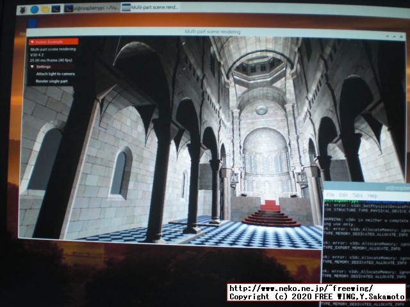The width and height of the screenshot is (410, 307).
Task: Close the Multi-part scene rendering window
Action: 401,37
